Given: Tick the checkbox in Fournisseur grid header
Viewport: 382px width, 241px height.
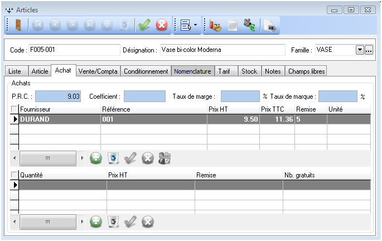Looking at the screenshot, I should (x=14, y=109).
